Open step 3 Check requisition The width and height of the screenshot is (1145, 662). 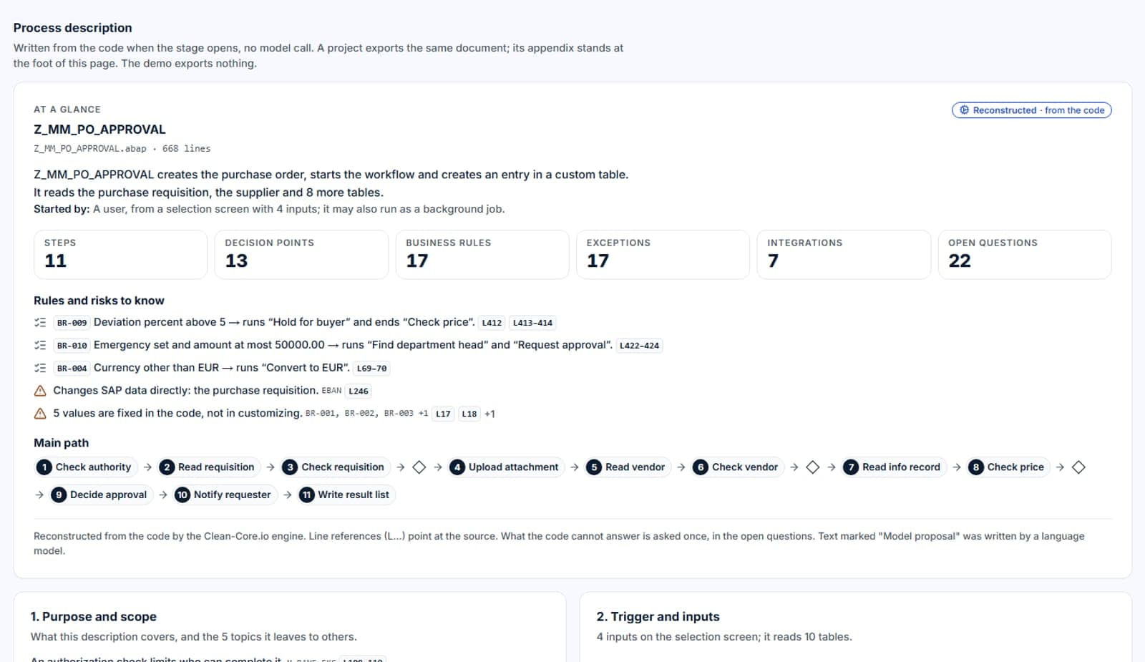(x=335, y=467)
